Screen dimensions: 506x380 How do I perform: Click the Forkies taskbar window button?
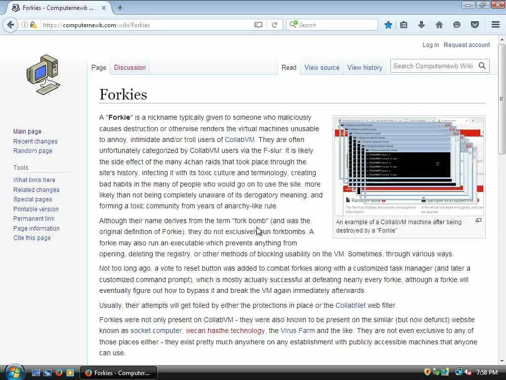pos(119,373)
